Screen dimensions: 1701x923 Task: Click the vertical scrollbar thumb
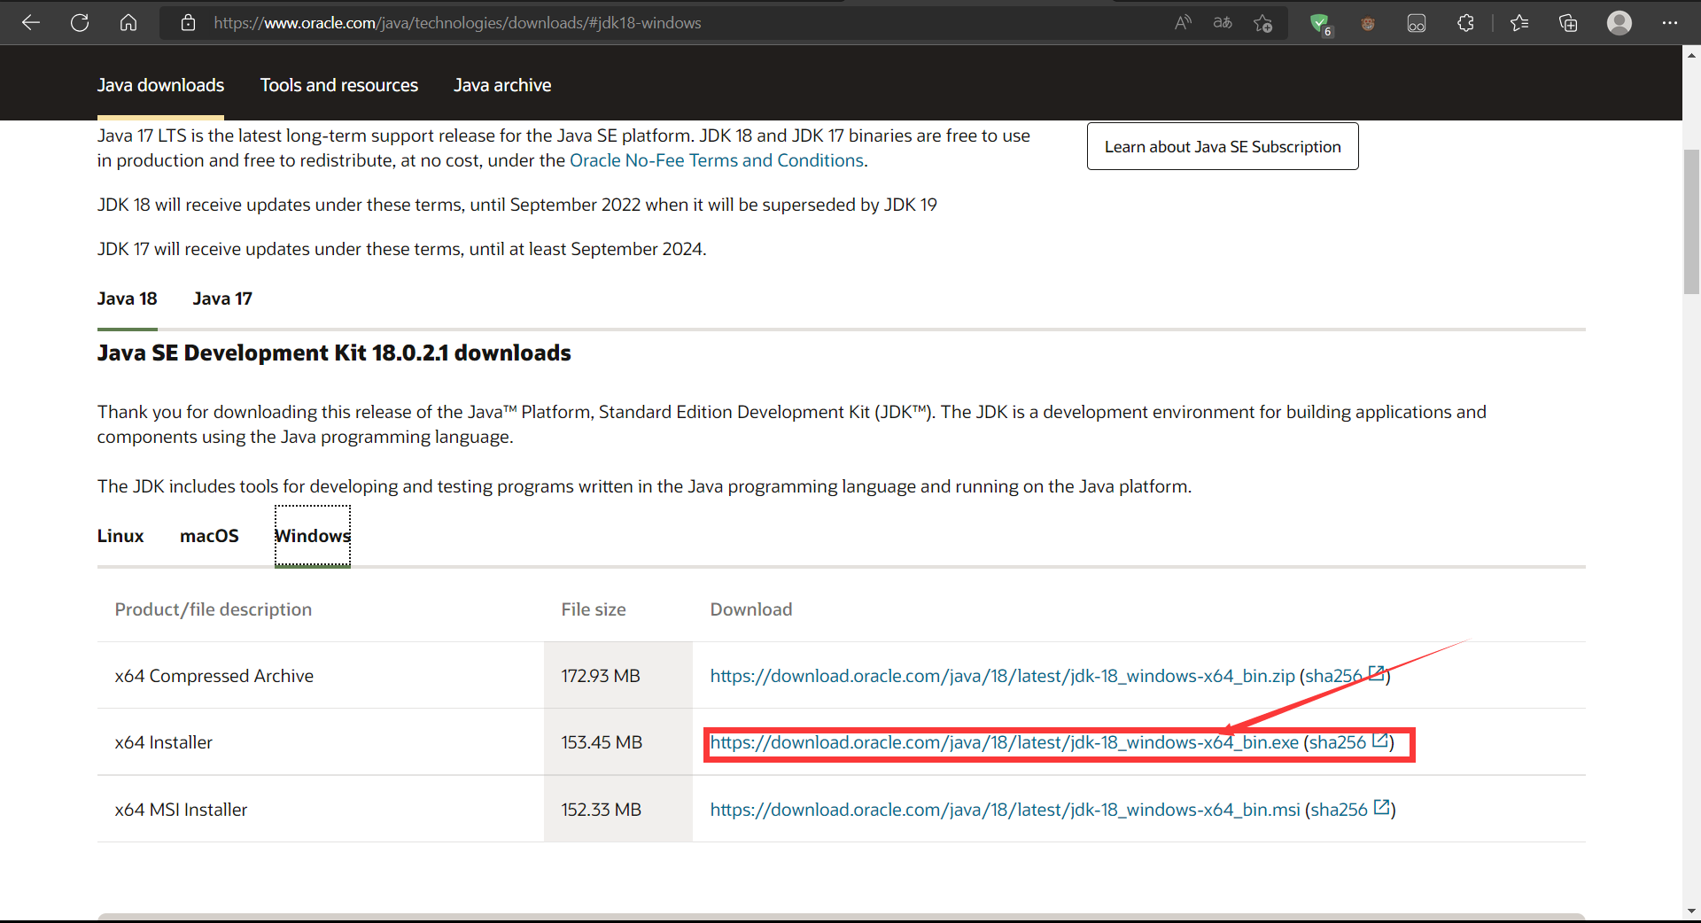pos(1691,221)
